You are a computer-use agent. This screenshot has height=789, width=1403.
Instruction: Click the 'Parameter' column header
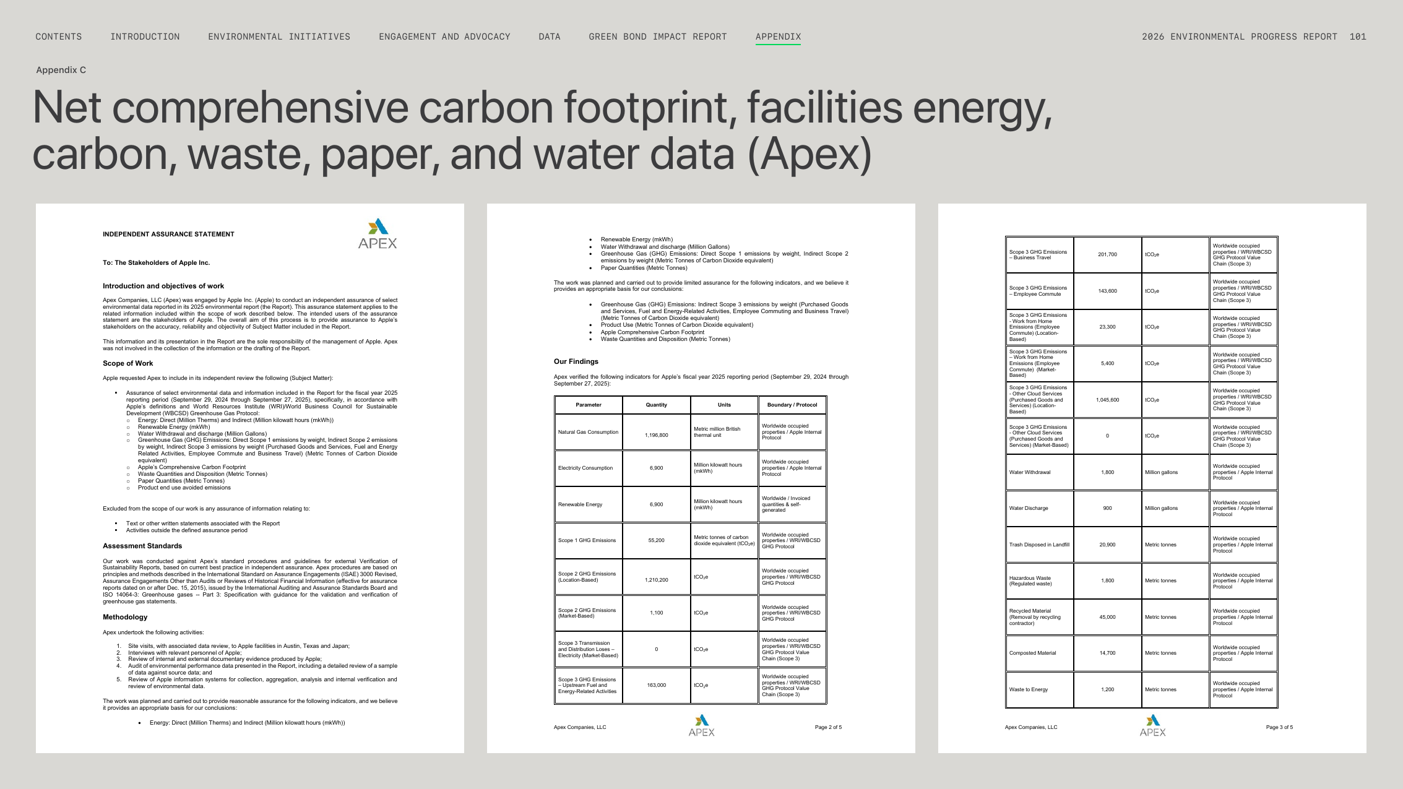[589, 405]
